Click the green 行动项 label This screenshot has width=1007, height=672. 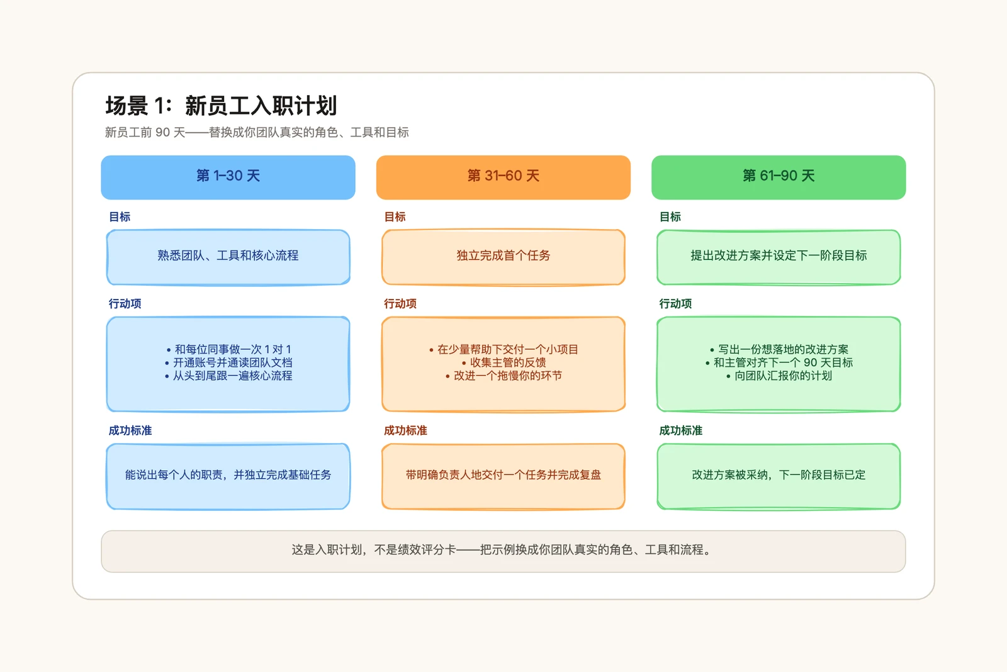coord(675,304)
